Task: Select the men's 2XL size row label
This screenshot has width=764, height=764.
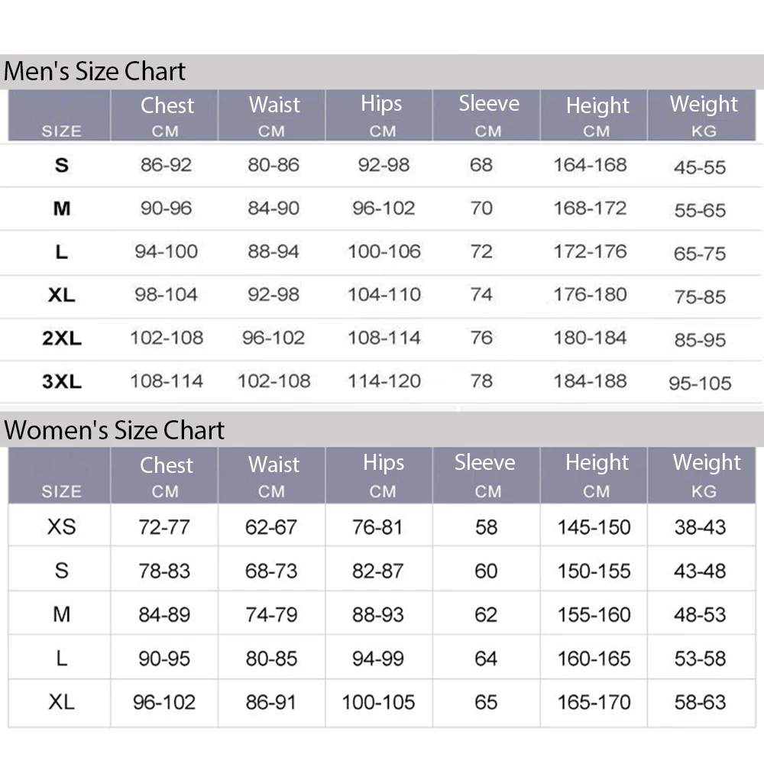Action: 61,338
